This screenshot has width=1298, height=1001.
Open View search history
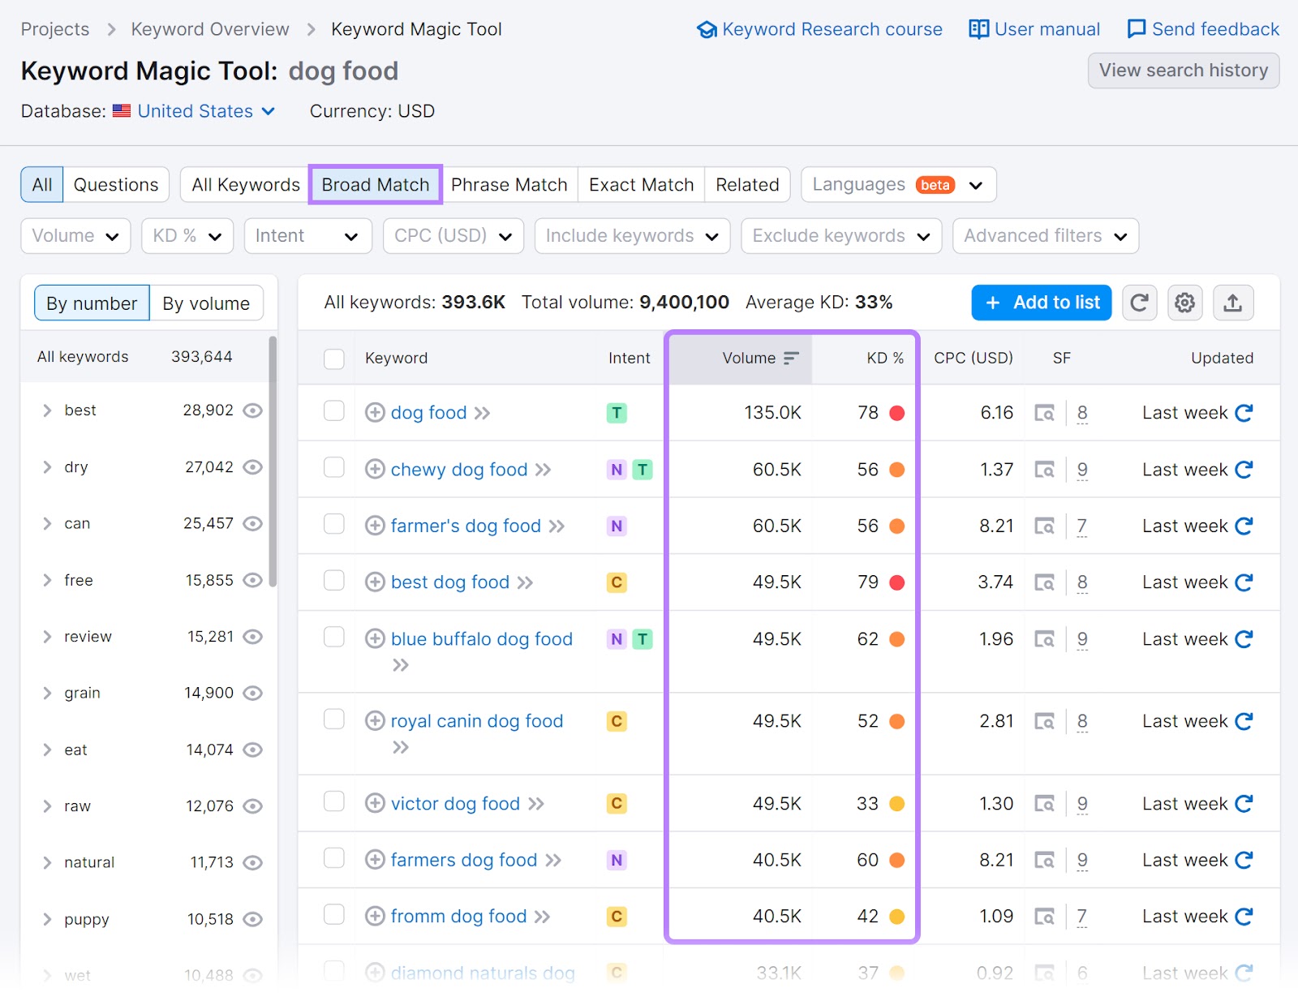(1183, 71)
